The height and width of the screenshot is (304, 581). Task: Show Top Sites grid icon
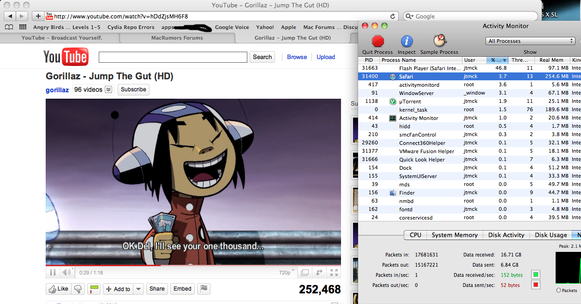coord(22,27)
